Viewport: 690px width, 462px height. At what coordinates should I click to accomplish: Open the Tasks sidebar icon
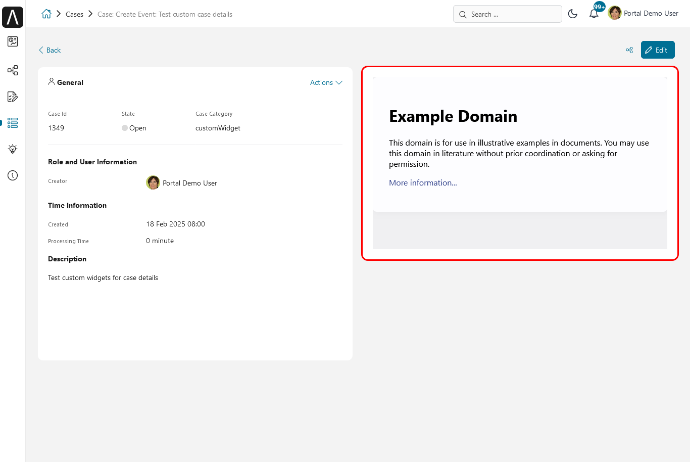coord(13,97)
